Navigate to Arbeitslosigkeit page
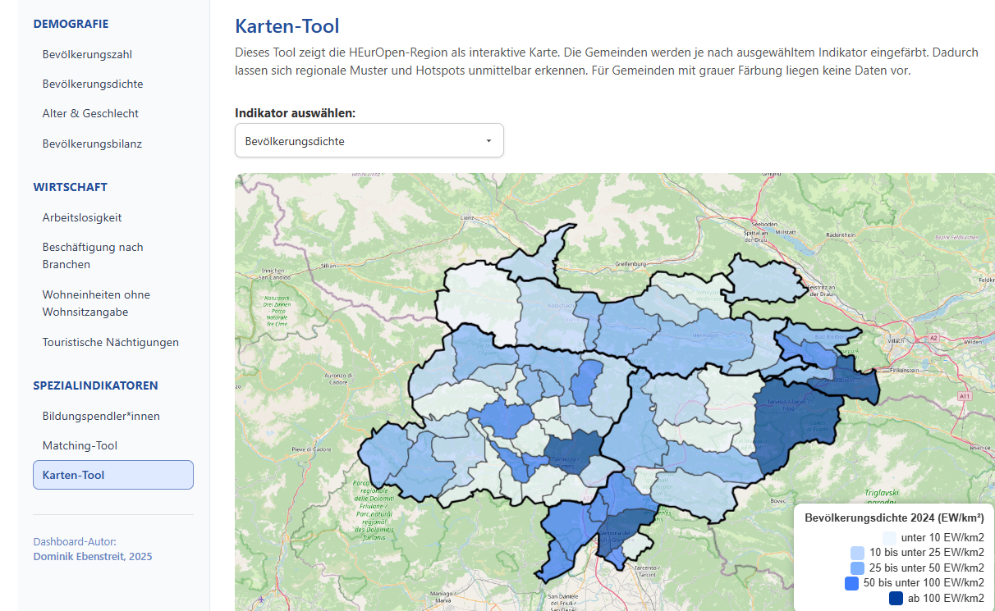The width and height of the screenshot is (995, 611). pyautogui.click(x=82, y=217)
